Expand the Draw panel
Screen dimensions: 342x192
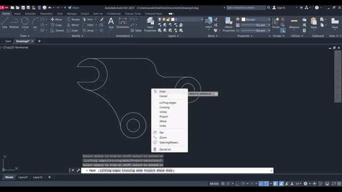(x=25, y=36)
